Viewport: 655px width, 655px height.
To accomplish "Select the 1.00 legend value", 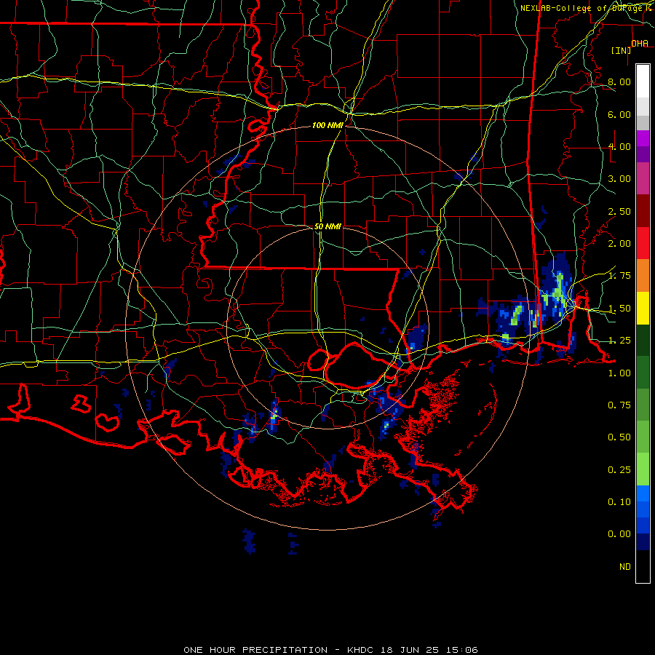I will (x=619, y=373).
